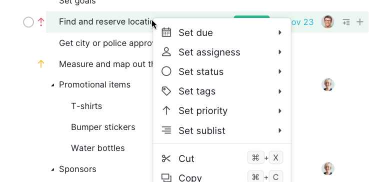Click the red priority arrow on Find and reserve location
Viewport: 380px width, 182px height.
coord(41,22)
